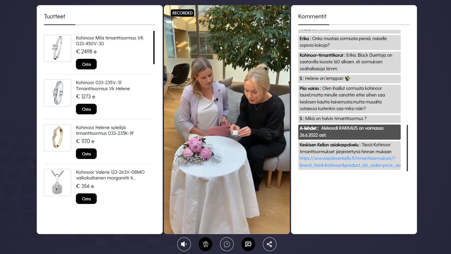This screenshot has height=254, width=451.
Task: Click the share icon below the video
Action: (x=270, y=244)
